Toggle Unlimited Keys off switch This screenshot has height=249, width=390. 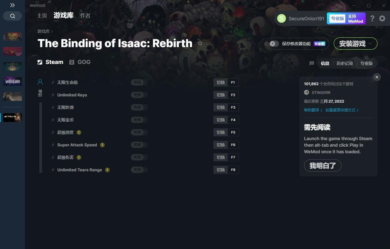[x=139, y=95]
